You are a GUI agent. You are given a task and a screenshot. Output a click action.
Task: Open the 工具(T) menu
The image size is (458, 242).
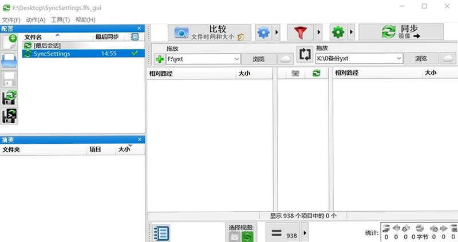point(61,20)
